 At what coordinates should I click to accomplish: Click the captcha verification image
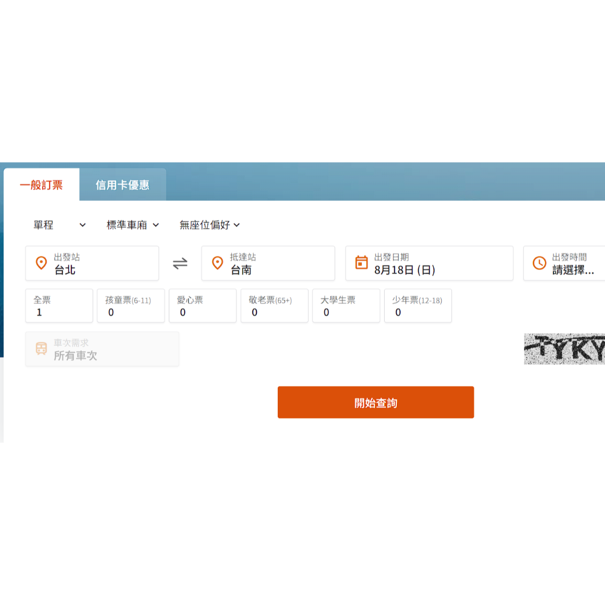tap(564, 349)
